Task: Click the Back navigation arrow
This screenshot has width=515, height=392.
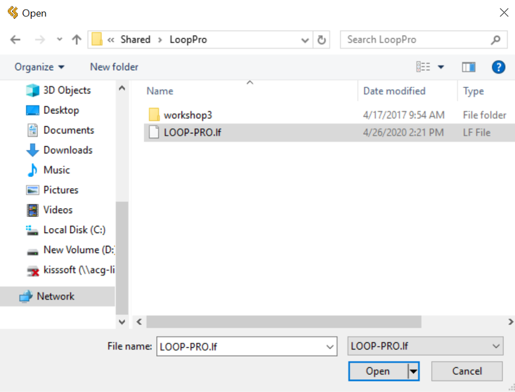Action: coord(15,39)
